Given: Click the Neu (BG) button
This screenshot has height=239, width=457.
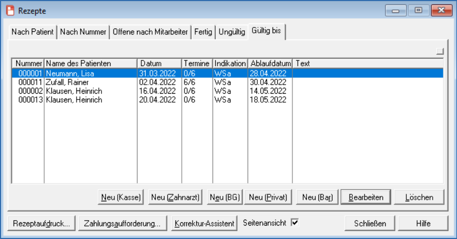Looking at the screenshot, I should 225,198.
